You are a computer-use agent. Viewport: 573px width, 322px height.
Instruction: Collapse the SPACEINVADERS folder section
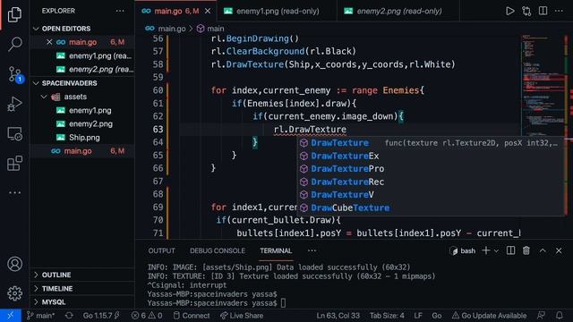pos(81,83)
